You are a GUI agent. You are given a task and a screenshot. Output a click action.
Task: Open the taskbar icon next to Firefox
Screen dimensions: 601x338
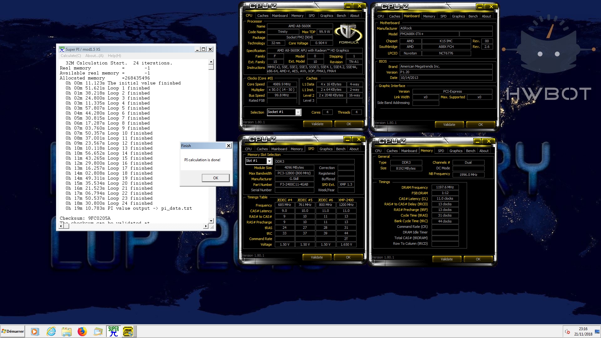[x=98, y=331]
